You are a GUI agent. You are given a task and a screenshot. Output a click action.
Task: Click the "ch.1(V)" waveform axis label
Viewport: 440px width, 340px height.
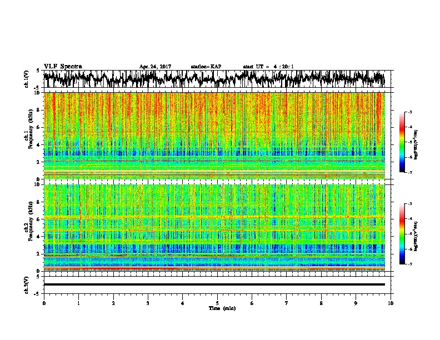(27, 79)
